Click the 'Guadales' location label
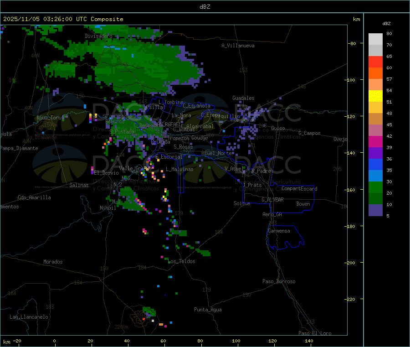This screenshot has width=410, height=347. 243,98
